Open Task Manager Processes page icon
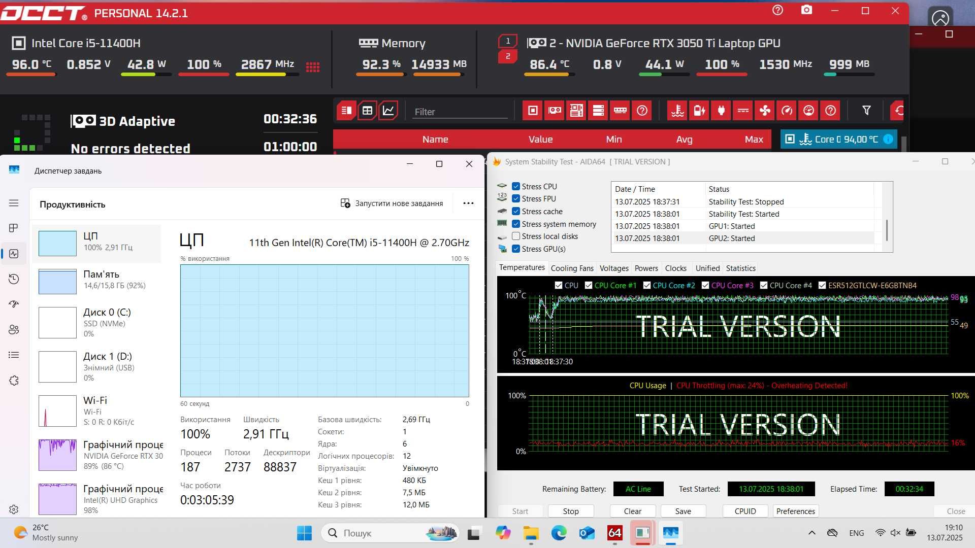Image resolution: width=975 pixels, height=548 pixels. [x=14, y=228]
